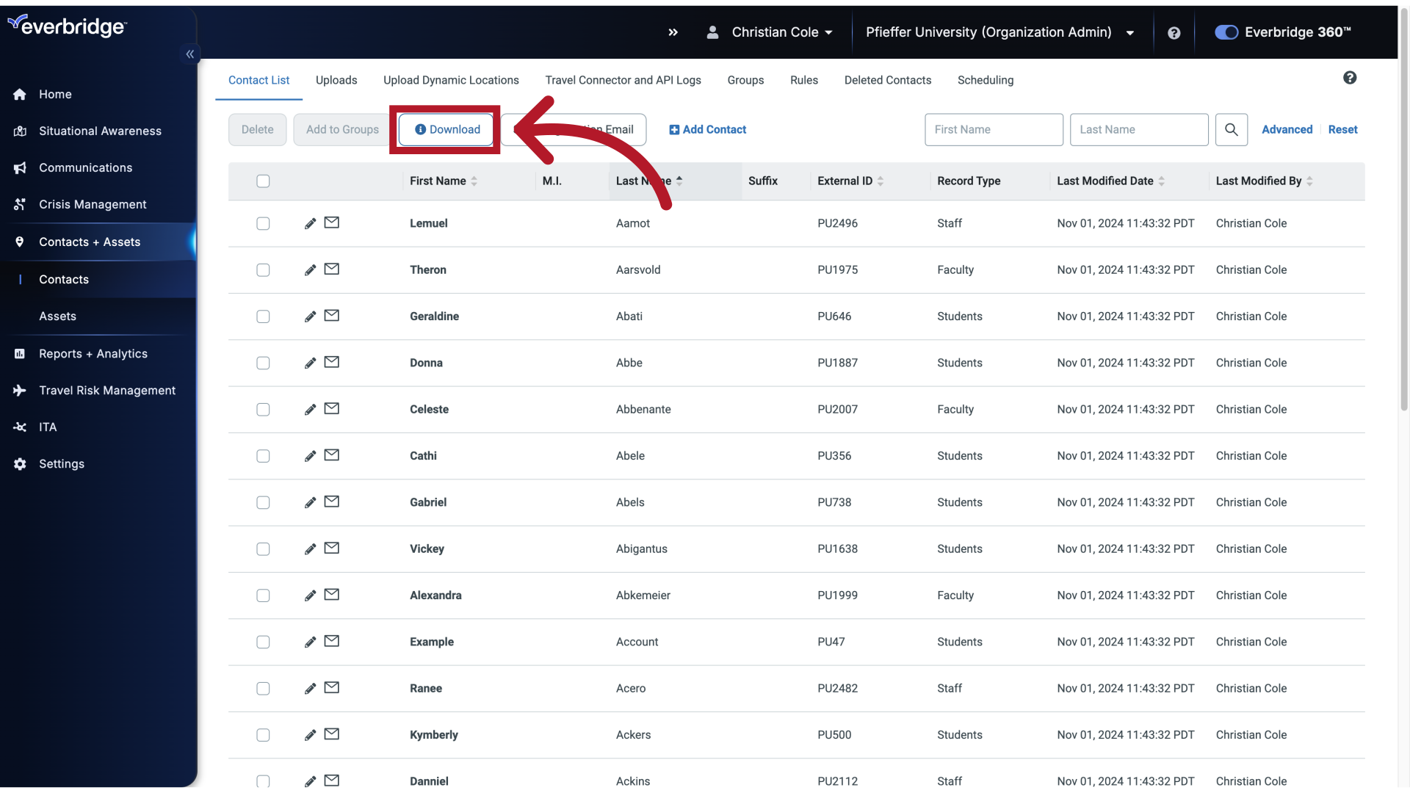Viewport: 1410px width, 793px height.
Task: Click the edit pencil icon for Alexandra Abkemeier
Action: pos(310,595)
